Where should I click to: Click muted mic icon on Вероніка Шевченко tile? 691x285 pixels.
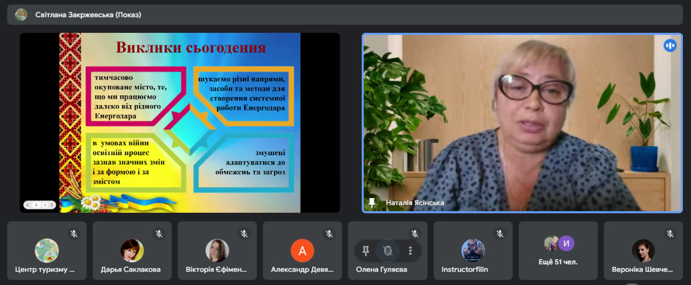click(x=670, y=234)
